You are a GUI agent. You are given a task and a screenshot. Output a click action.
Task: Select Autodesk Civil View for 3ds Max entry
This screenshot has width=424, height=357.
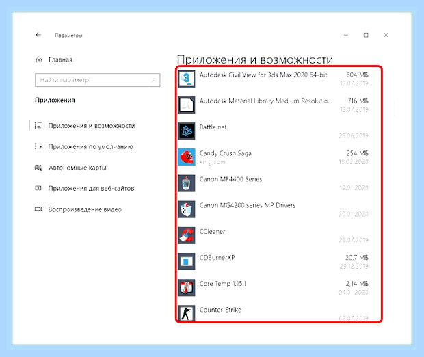263,75
